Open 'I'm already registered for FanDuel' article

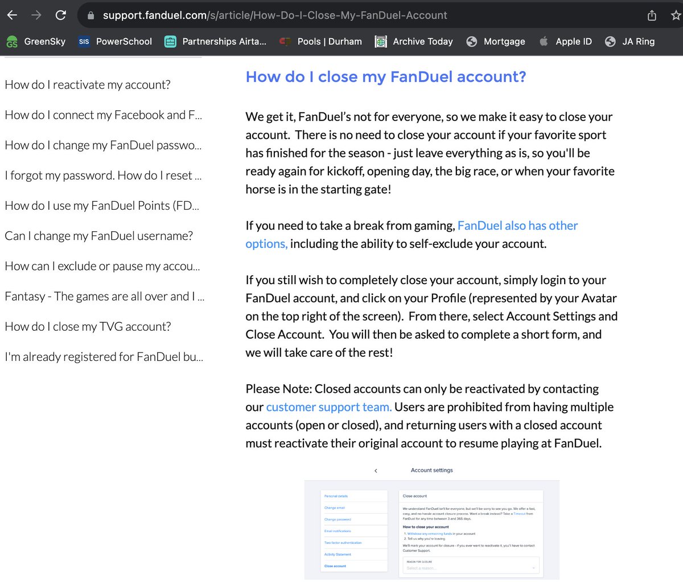(104, 356)
